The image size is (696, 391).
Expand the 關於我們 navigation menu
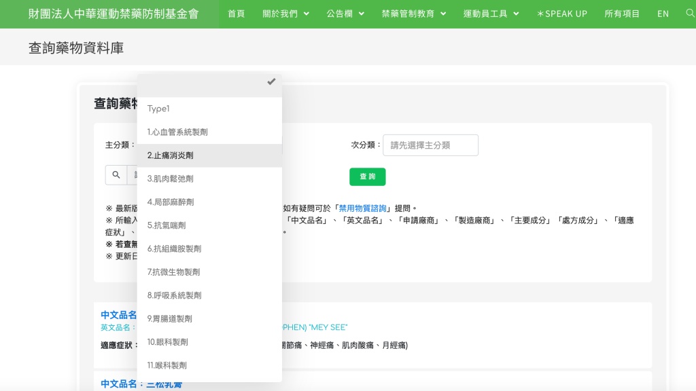[285, 14]
